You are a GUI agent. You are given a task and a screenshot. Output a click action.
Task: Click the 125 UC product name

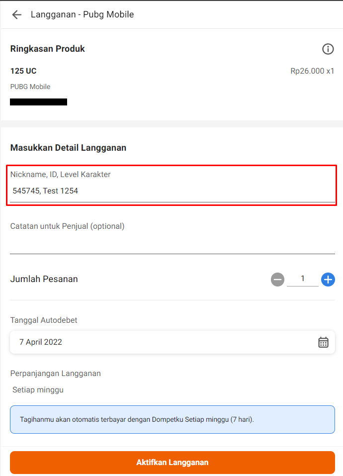point(23,71)
